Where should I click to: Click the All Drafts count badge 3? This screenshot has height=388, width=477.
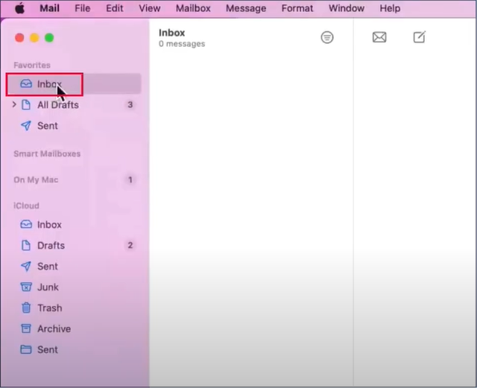coord(130,104)
